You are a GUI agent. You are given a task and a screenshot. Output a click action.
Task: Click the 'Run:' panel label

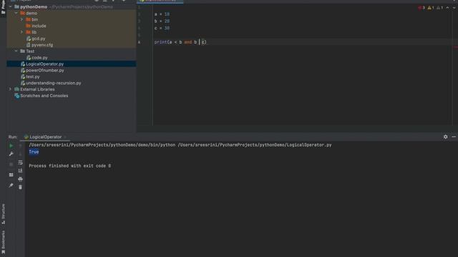coord(13,137)
